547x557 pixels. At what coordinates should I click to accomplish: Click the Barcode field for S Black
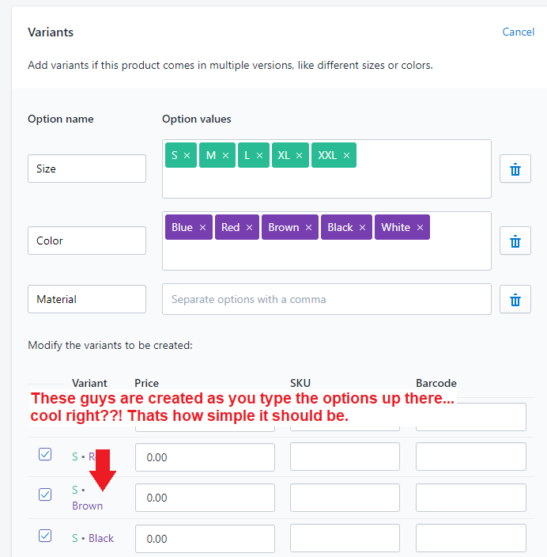(x=470, y=538)
